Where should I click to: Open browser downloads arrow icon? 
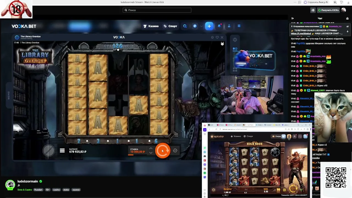point(348,2)
